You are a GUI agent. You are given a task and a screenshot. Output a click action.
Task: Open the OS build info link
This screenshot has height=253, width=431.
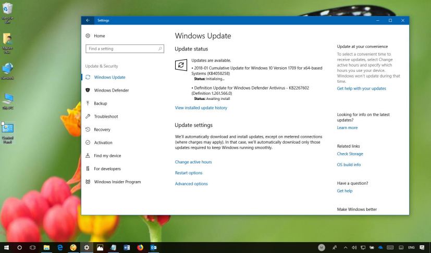coord(349,165)
